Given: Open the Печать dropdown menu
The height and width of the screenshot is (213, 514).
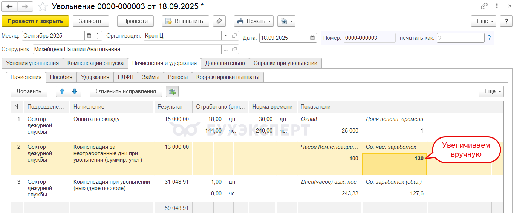Looking at the screenshot, I should point(254,21).
